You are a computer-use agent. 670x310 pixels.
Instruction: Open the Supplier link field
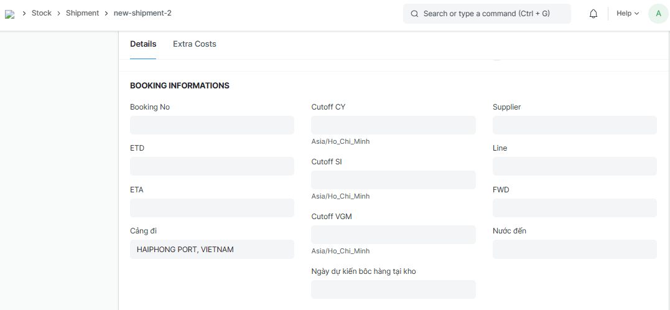574,125
